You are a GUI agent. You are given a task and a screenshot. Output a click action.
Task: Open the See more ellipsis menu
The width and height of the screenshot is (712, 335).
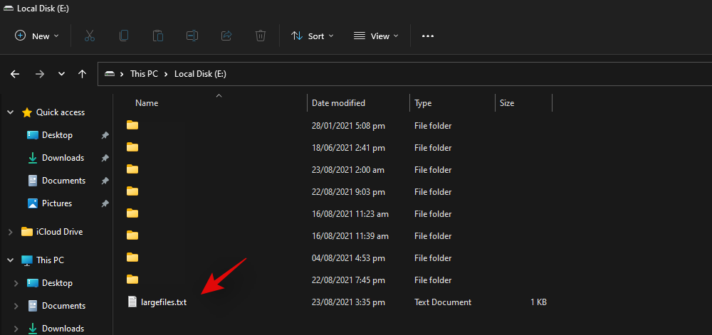tap(428, 36)
